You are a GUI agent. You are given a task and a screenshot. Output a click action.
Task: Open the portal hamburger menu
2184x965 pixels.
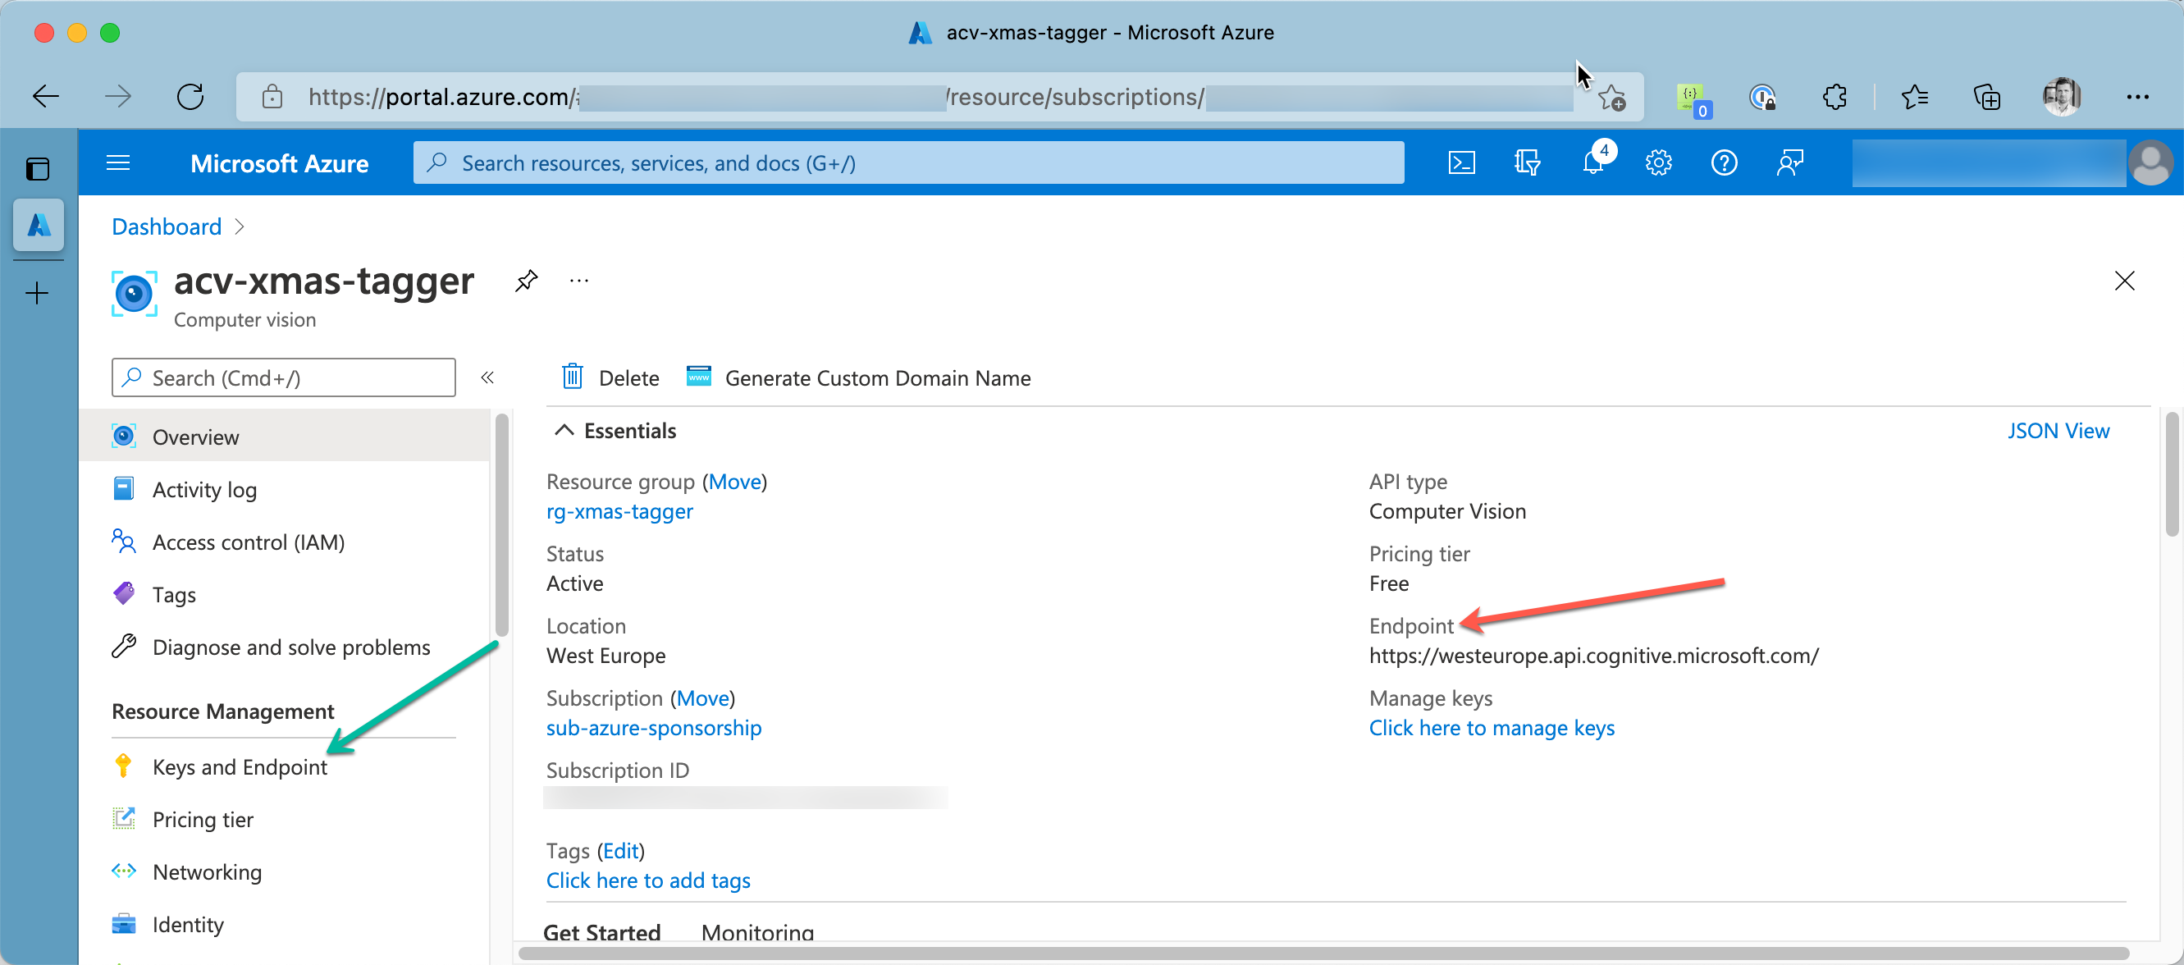(118, 162)
